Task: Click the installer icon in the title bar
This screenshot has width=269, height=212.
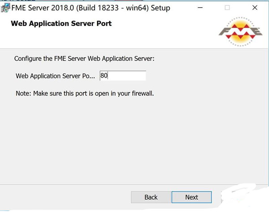Action: click(5, 8)
